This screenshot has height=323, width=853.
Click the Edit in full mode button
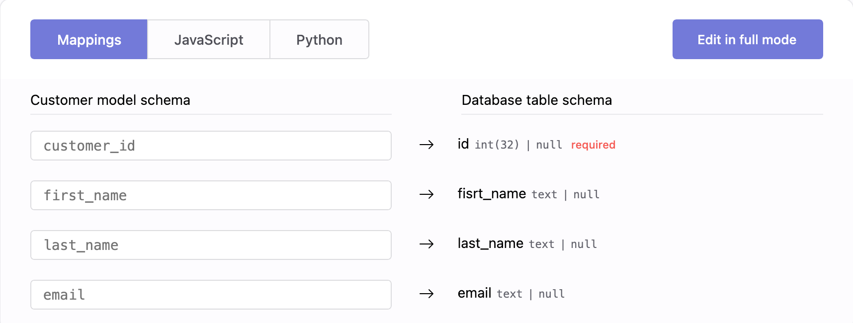point(747,40)
